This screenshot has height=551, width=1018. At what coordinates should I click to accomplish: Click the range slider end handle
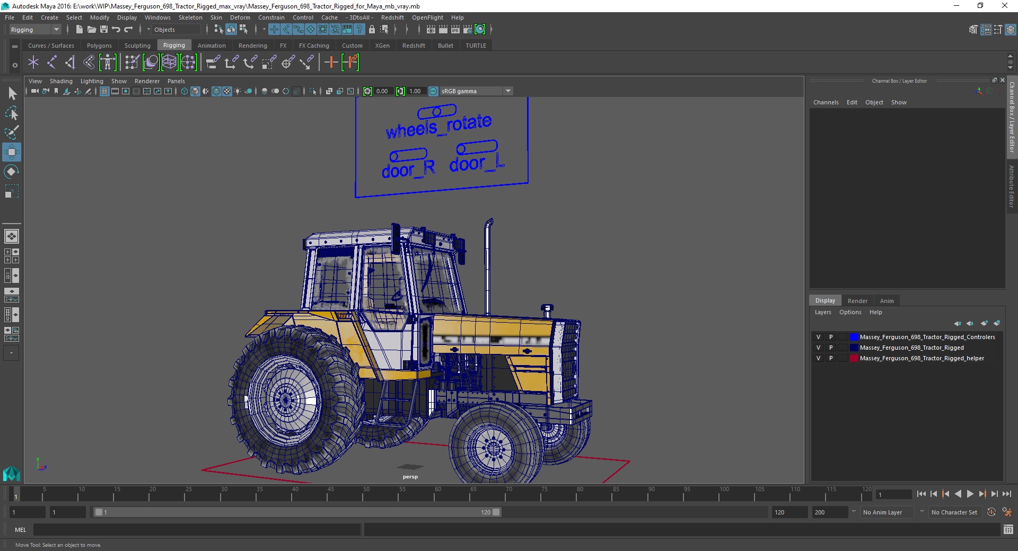[x=496, y=512]
